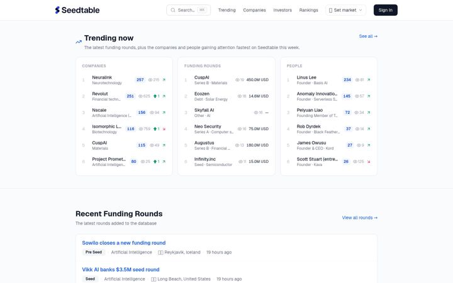
Task: Click the trend arrow for Peiyuan Liao
Action: coord(369,113)
